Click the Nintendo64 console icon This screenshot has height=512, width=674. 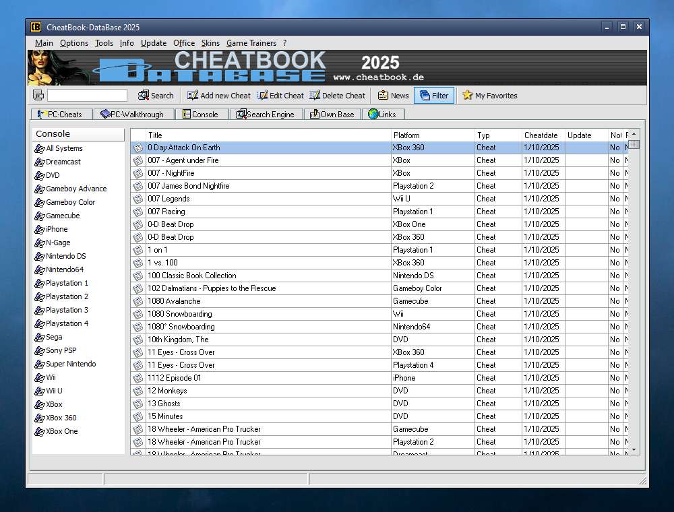tap(40, 269)
